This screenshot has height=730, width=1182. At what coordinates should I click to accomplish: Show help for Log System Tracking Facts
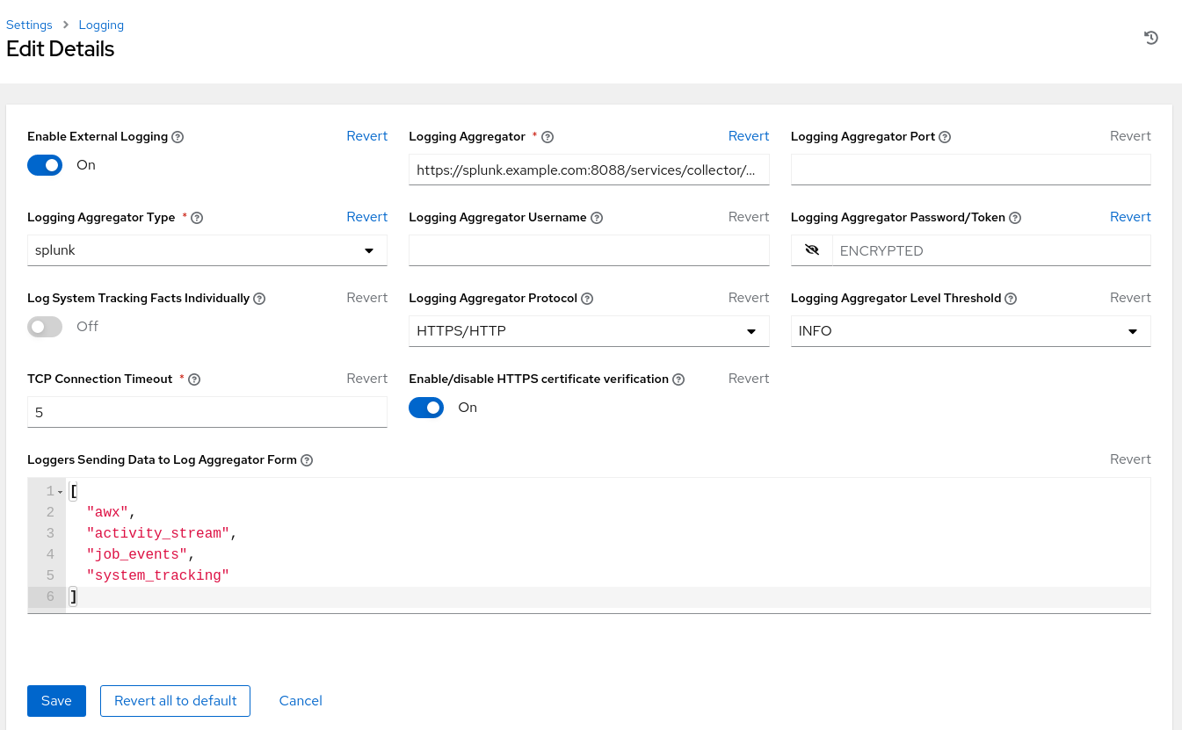(259, 299)
